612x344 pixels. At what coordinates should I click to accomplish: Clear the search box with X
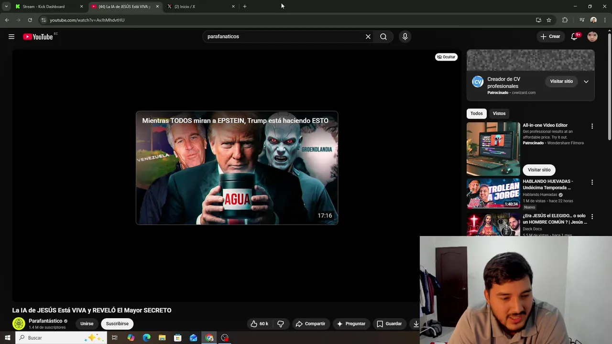tap(368, 36)
